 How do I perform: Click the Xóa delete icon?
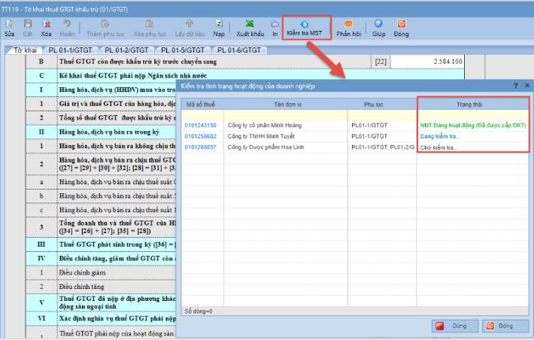[x=47, y=28]
